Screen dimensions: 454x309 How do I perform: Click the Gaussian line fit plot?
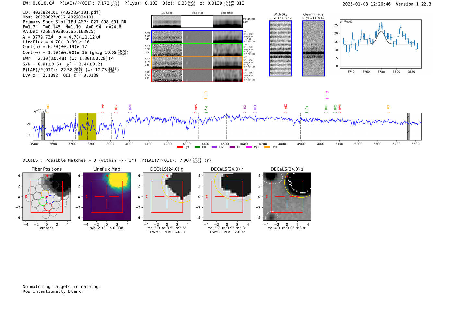(x=380, y=44)
